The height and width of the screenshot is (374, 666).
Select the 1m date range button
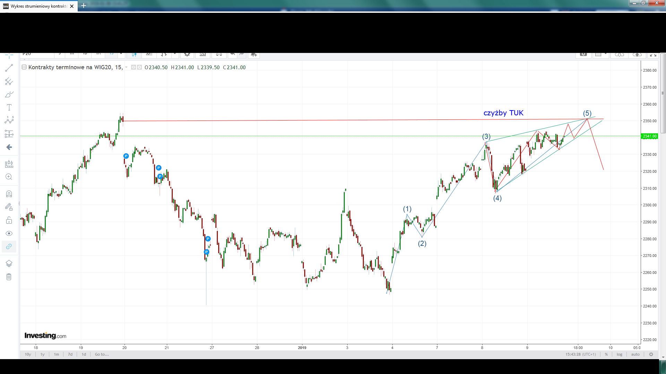(x=56, y=354)
